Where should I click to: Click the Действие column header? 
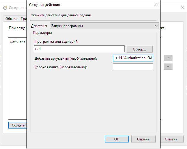point(17,41)
